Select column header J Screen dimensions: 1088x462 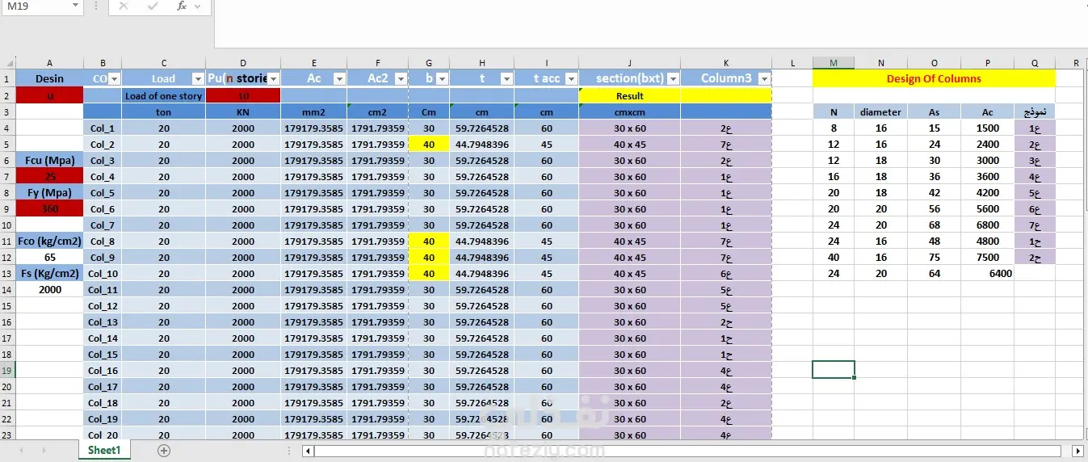click(x=629, y=63)
